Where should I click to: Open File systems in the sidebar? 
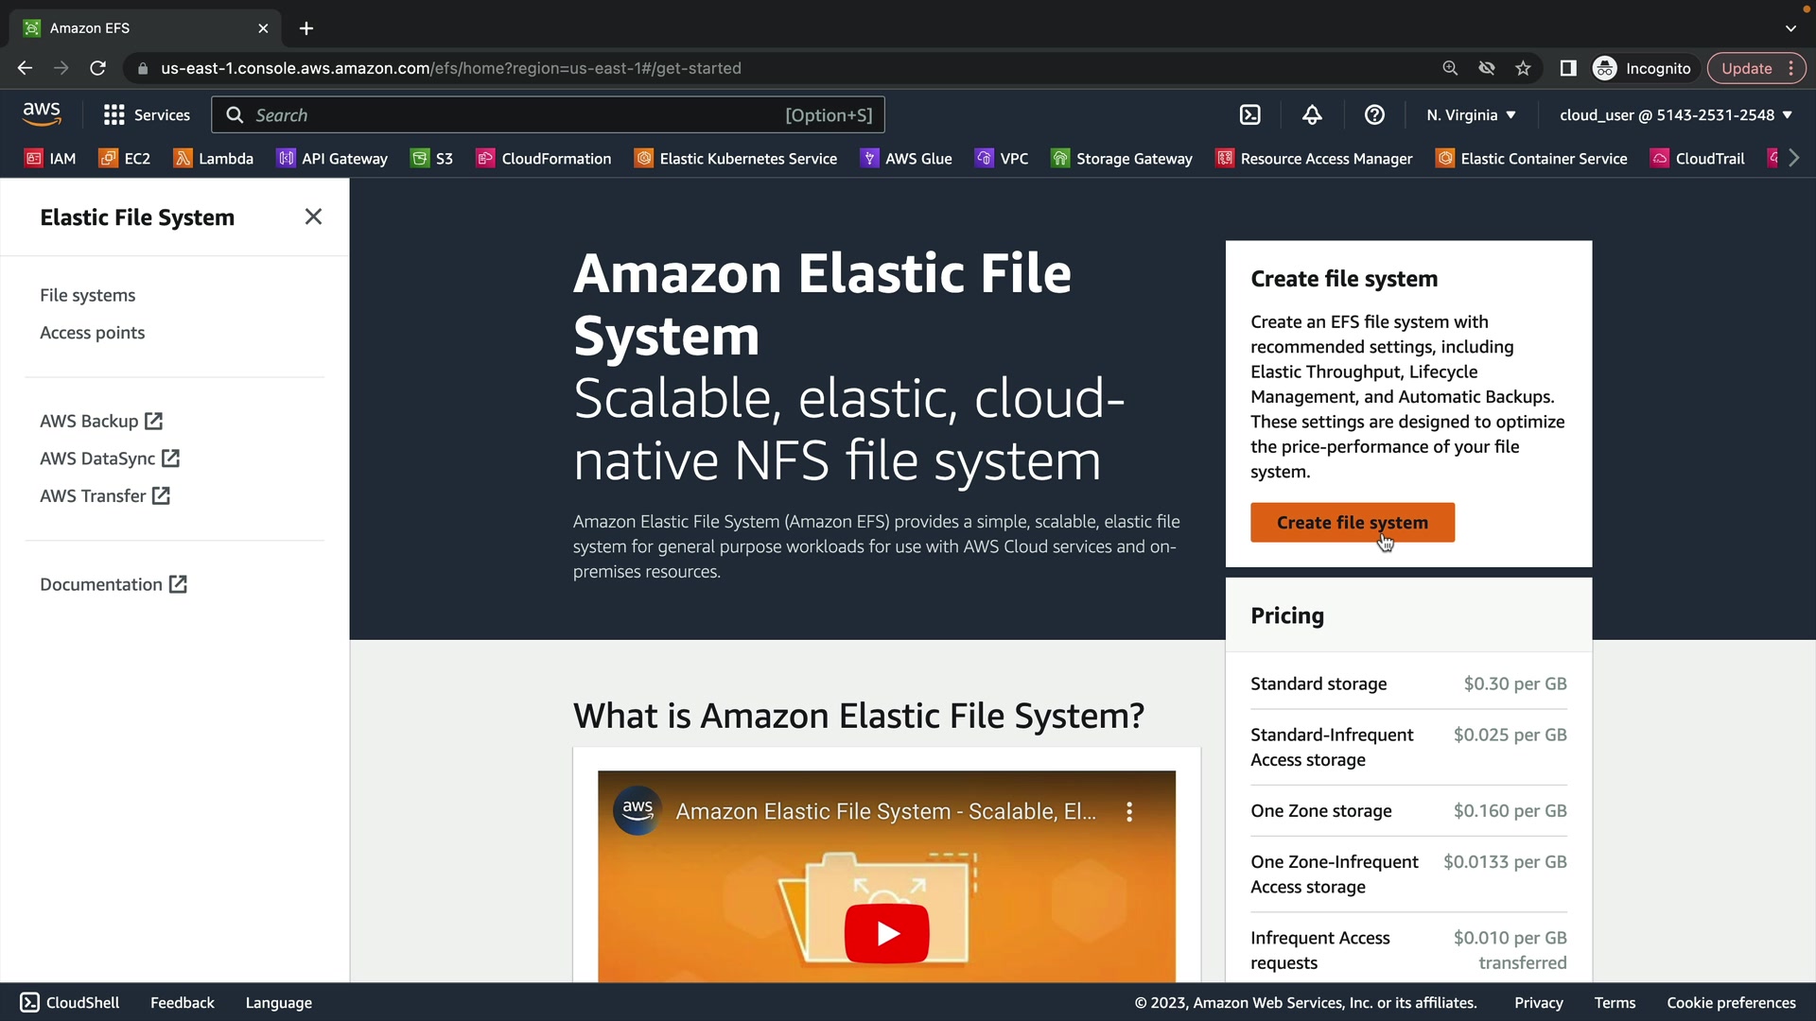click(87, 295)
